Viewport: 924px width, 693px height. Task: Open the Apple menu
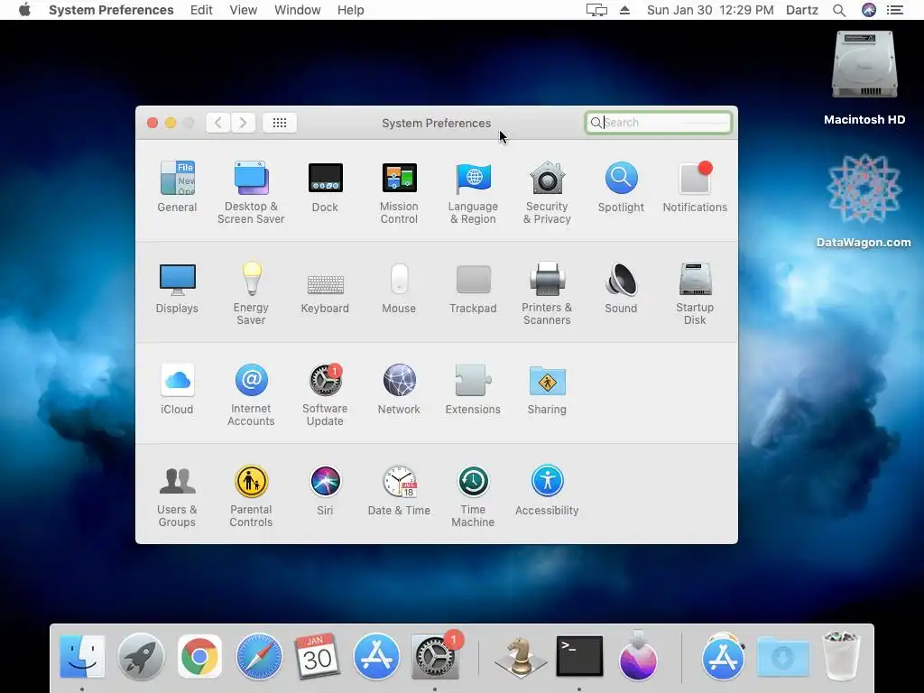coord(24,10)
